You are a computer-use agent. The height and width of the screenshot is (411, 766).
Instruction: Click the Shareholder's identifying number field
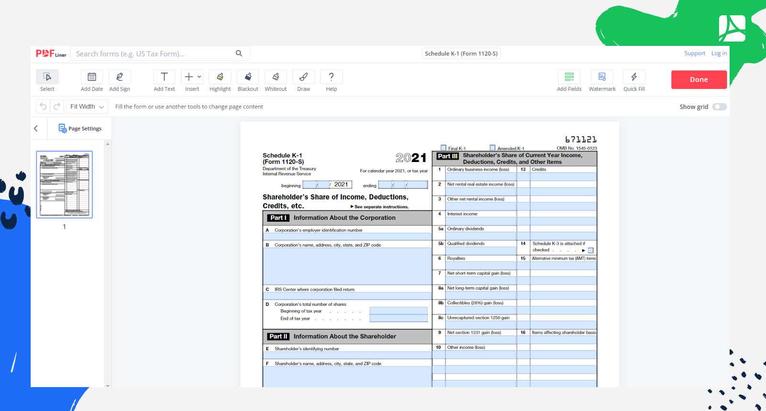coord(347,355)
